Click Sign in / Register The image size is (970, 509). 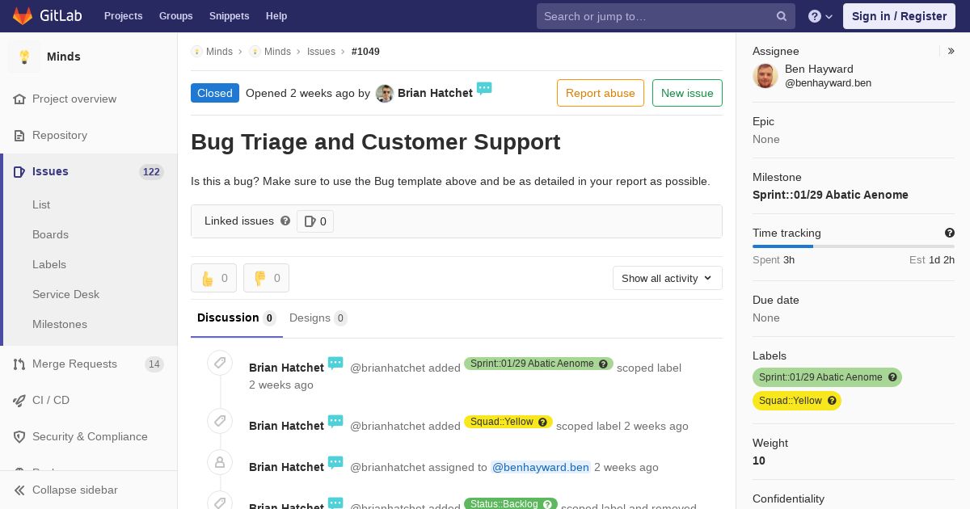click(899, 16)
